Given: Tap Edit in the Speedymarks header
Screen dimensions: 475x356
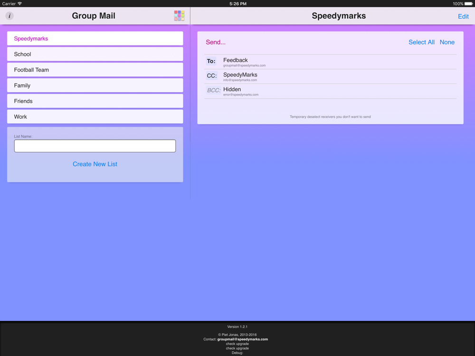Looking at the screenshot, I should coord(463,16).
